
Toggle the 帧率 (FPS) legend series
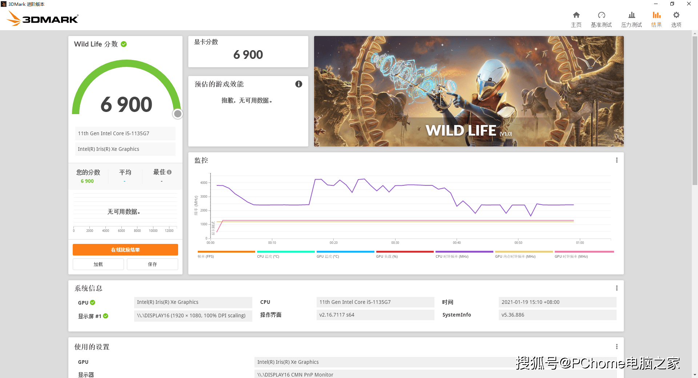pos(226,254)
